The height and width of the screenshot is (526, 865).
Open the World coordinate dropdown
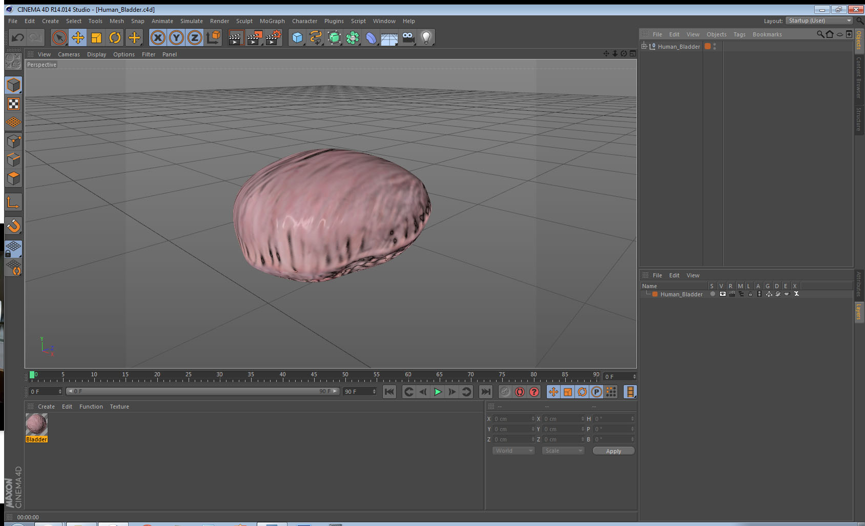513,451
